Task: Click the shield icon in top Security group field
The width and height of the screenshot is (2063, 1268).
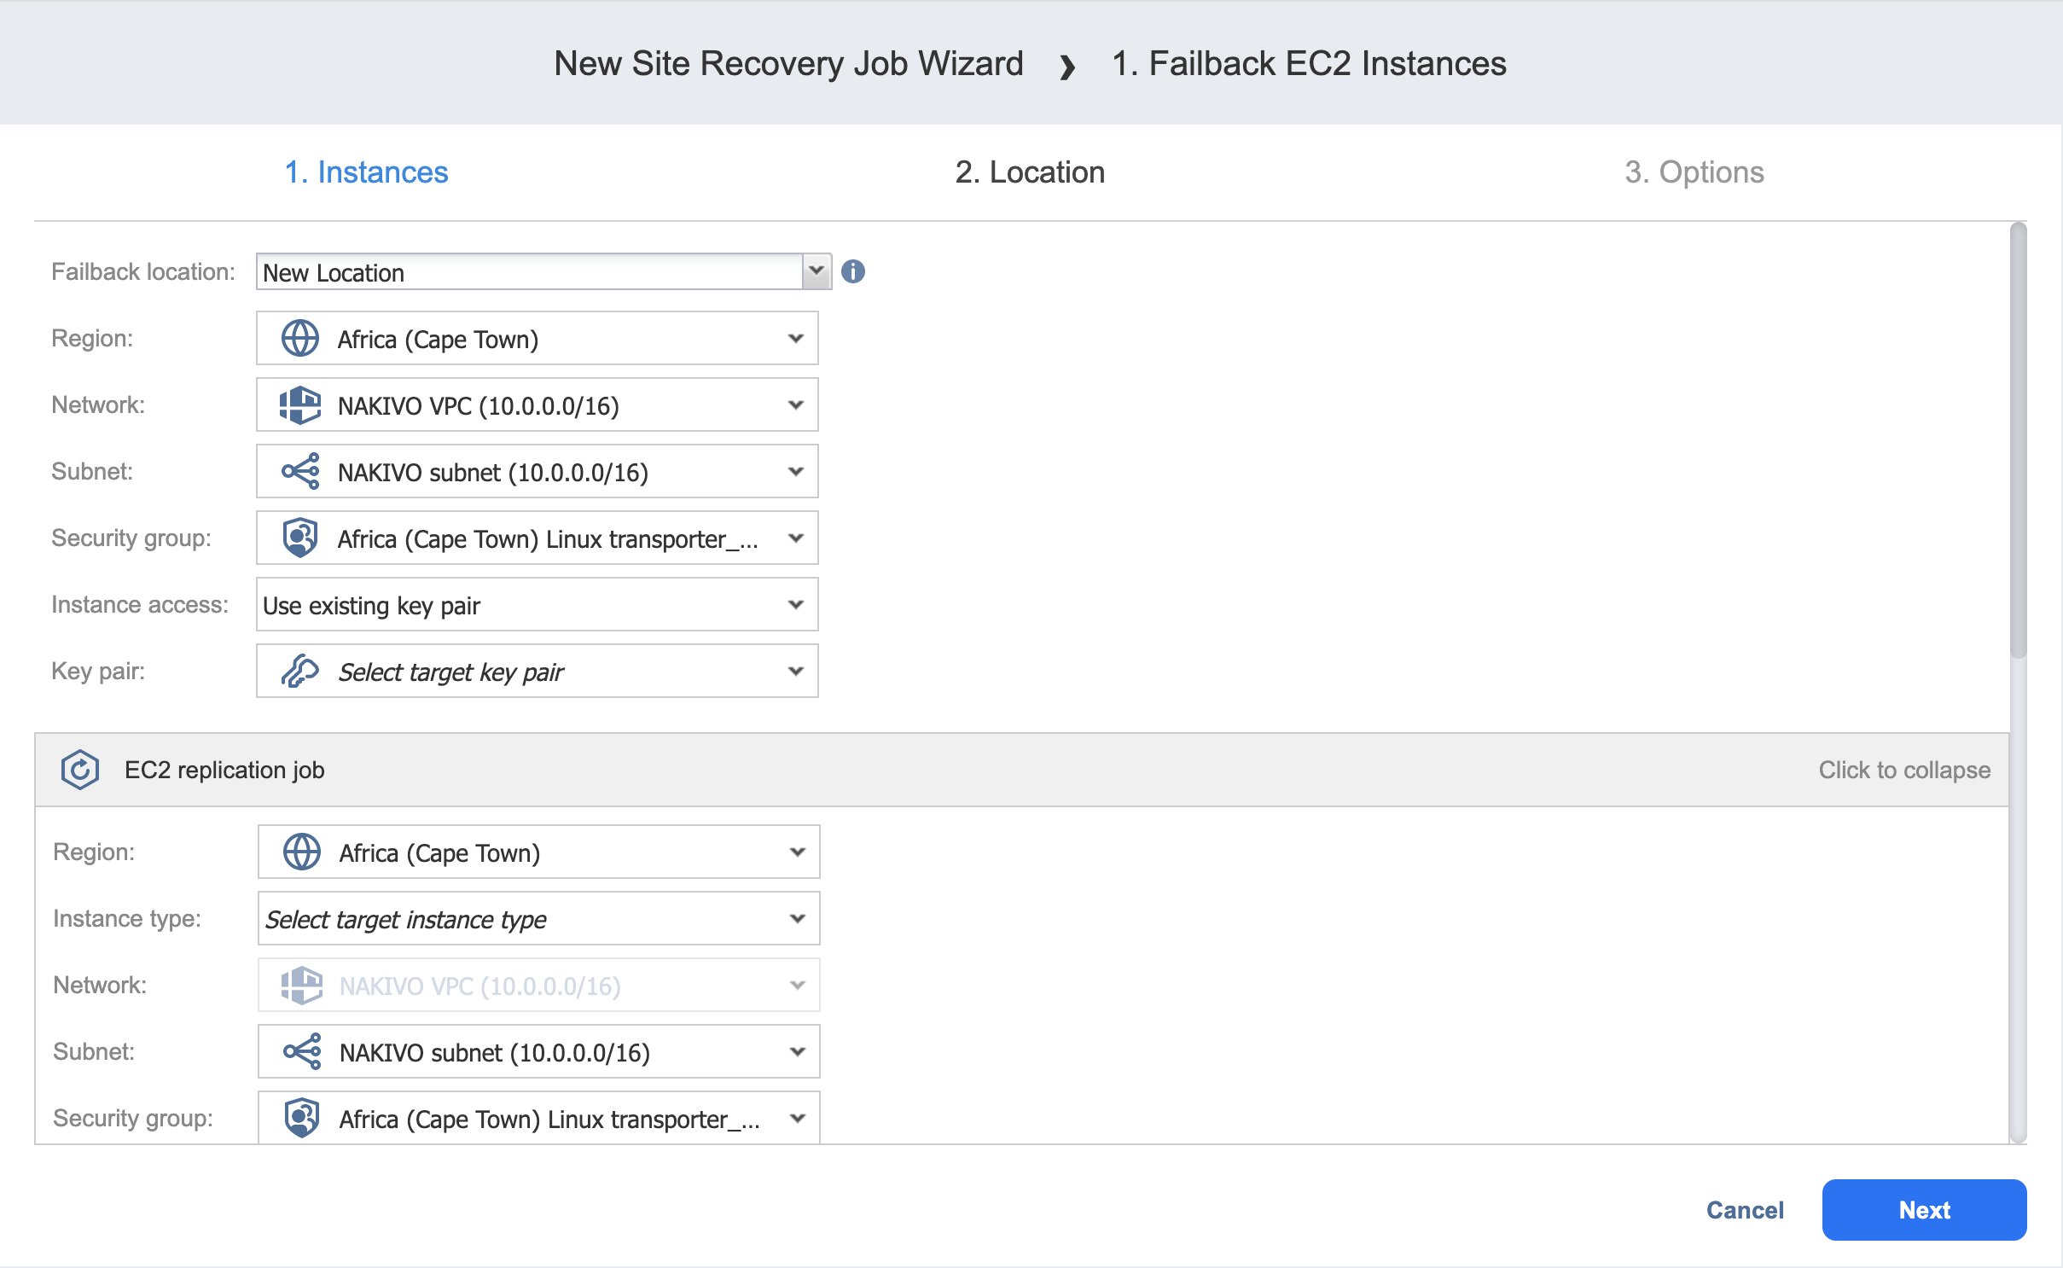Action: point(299,538)
